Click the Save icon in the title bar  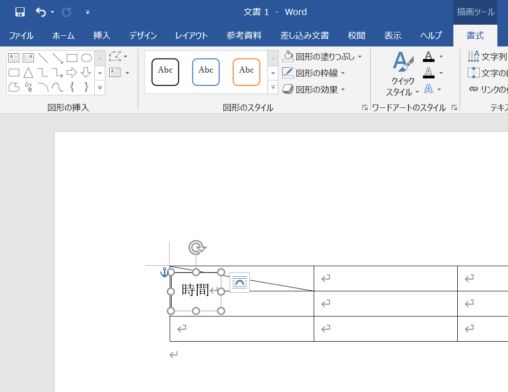tap(20, 12)
